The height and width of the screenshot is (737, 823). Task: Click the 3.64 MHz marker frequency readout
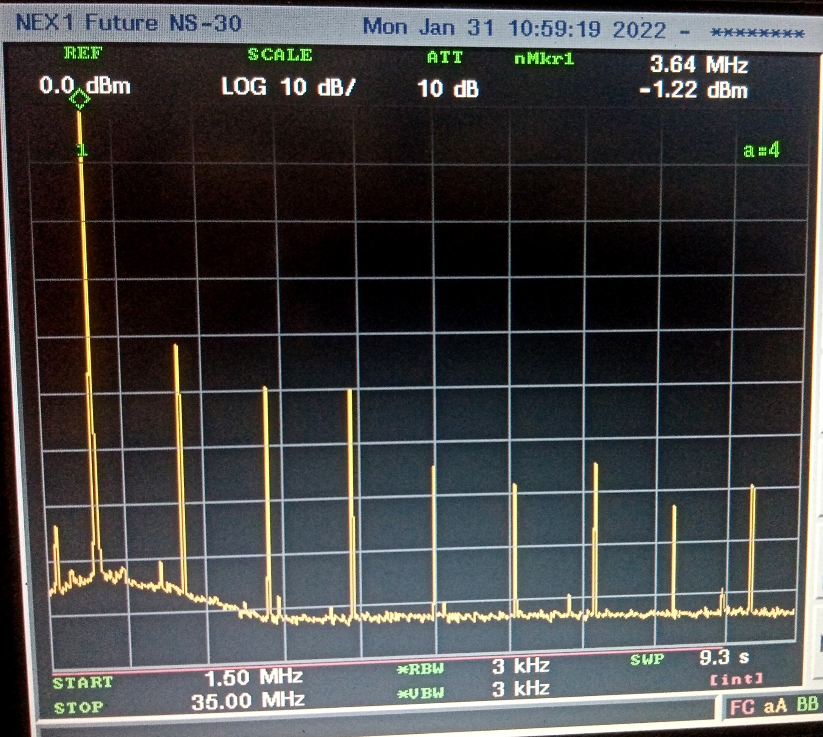(699, 64)
